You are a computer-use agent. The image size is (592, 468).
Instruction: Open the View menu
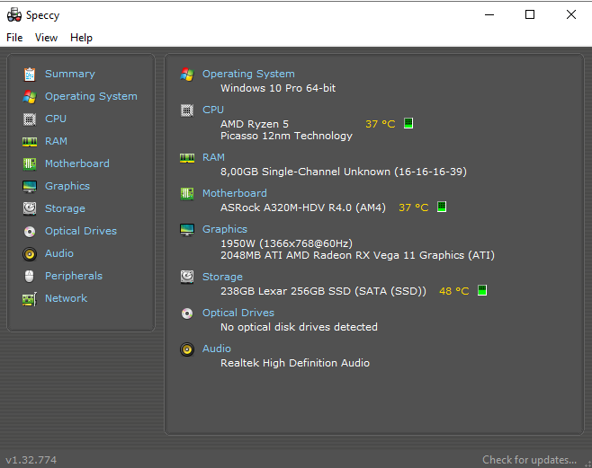coord(46,38)
